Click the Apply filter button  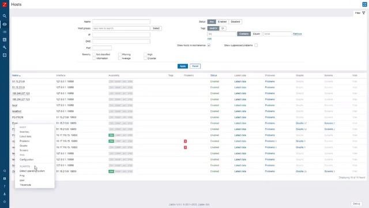183,66
